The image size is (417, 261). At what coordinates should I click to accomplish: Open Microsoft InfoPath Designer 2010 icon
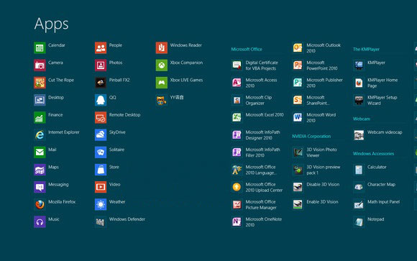click(237, 135)
